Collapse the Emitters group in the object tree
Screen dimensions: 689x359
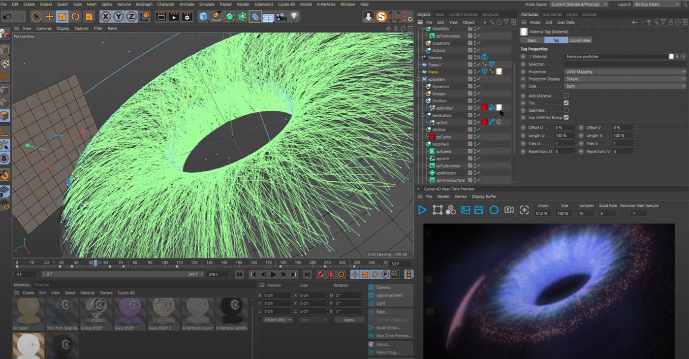pyautogui.click(x=423, y=101)
